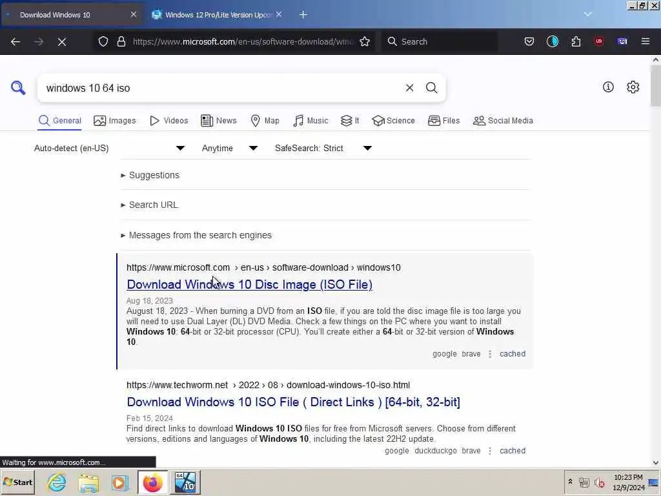Select the Files search category

tap(444, 121)
